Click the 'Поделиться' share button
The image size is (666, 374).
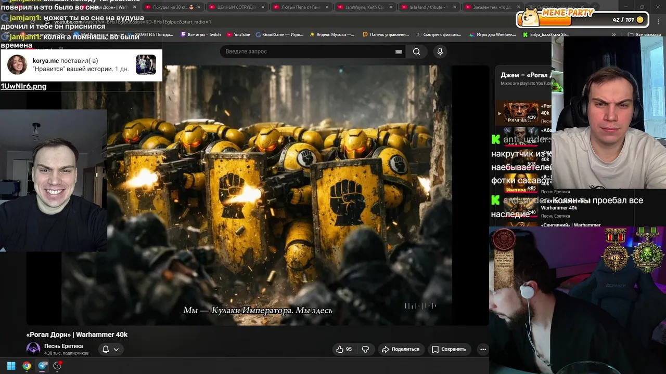coord(401,349)
